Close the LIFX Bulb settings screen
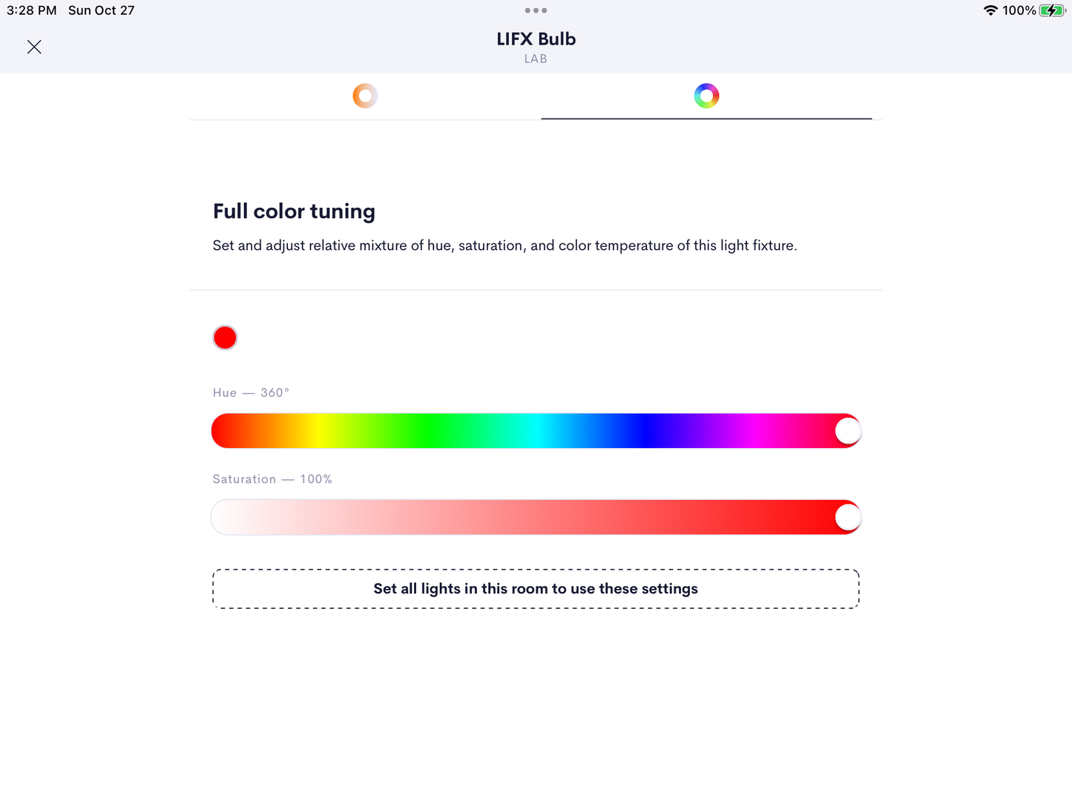Screen dimensions: 1072x804 tap(34, 47)
